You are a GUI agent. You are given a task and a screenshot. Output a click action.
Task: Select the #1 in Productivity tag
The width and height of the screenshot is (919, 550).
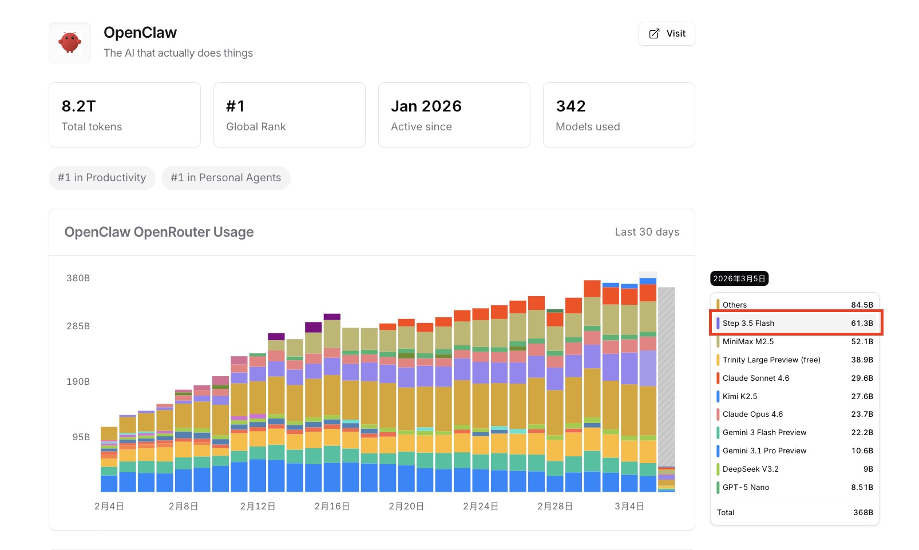(102, 178)
